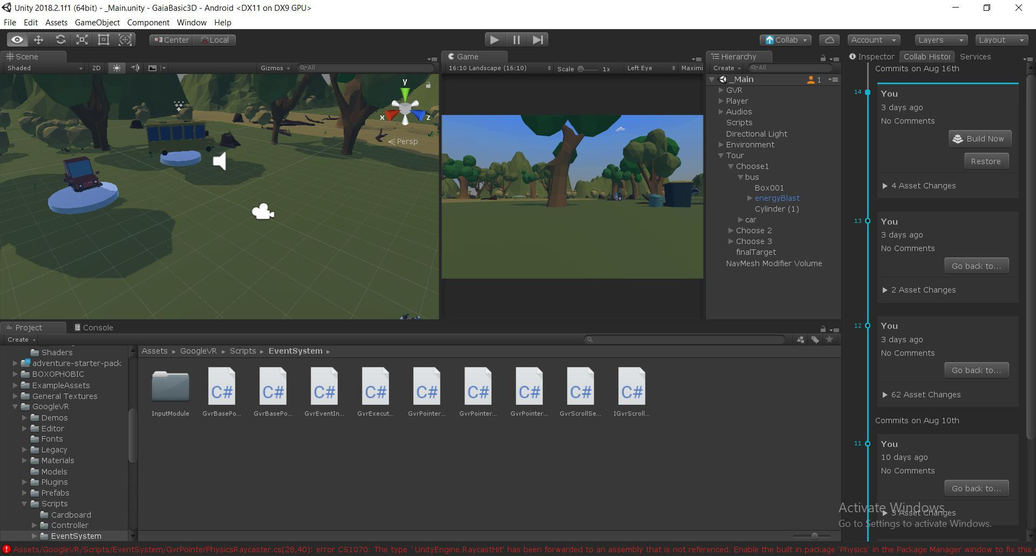Toggle the Scene view lock icon
The height and width of the screenshot is (556, 1036).
pyautogui.click(x=428, y=85)
